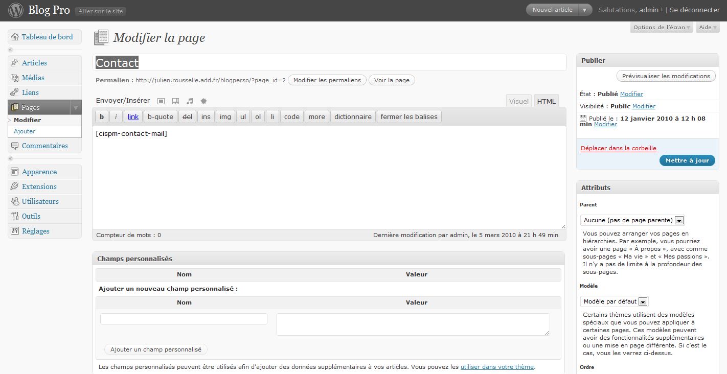This screenshot has height=374, width=727.
Task: Click the add media starburst icon
Action: (203, 101)
